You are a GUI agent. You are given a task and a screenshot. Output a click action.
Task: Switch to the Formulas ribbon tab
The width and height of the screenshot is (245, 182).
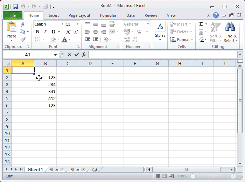[108, 15]
